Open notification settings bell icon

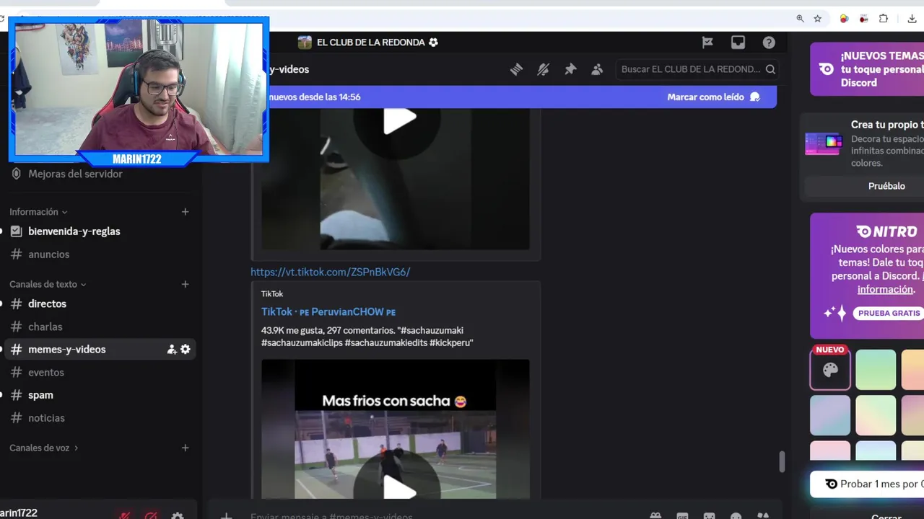(x=544, y=69)
